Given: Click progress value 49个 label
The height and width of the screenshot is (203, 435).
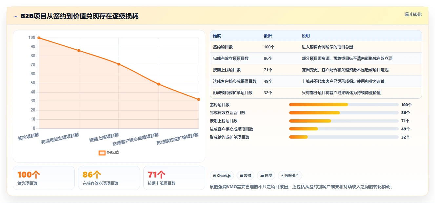Looking at the screenshot, I should [x=405, y=129].
